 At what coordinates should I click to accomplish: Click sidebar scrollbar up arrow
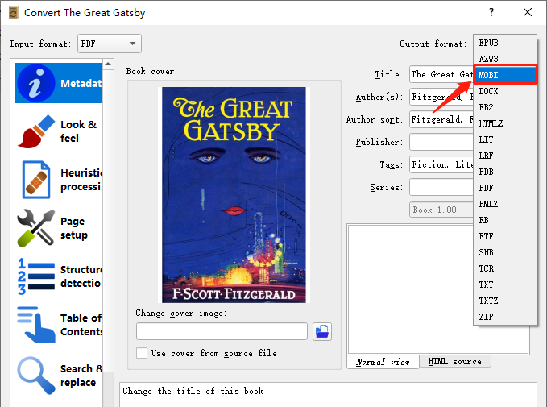(x=108, y=64)
